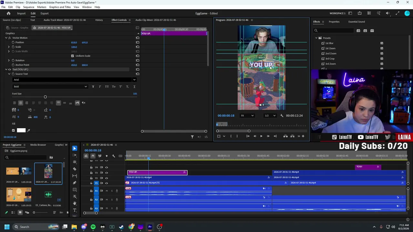Viewport: 413px width, 232px height.
Task: Step back one frame in Program monitor
Action: [x=255, y=136]
